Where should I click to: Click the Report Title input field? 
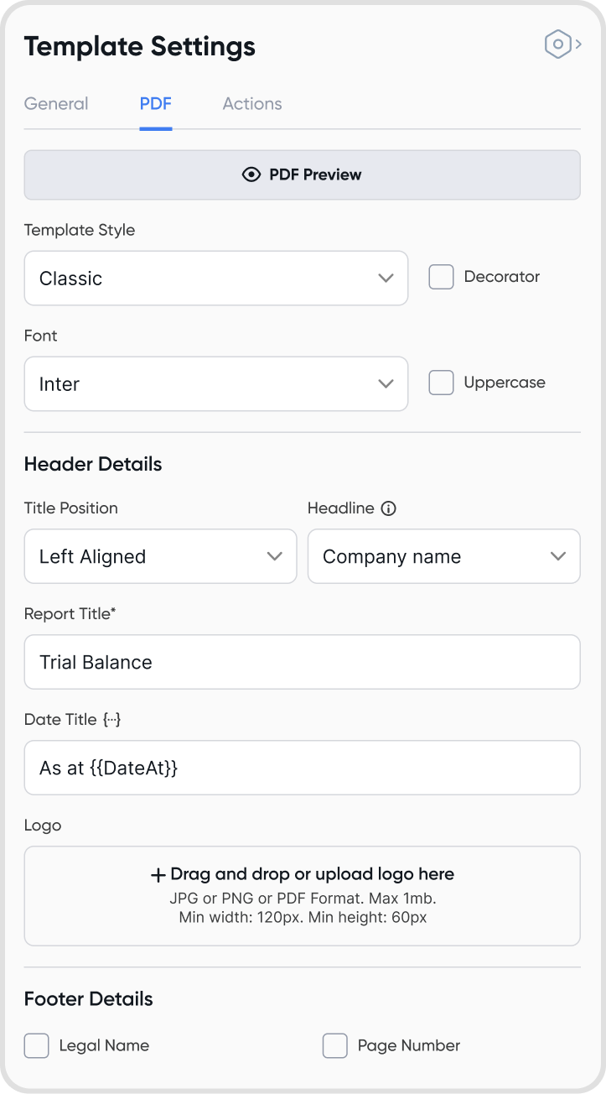pos(302,662)
